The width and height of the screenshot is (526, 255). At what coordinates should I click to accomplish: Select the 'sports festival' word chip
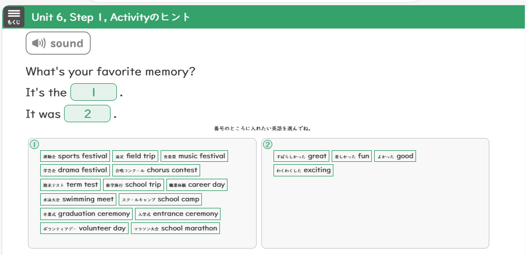click(75, 156)
